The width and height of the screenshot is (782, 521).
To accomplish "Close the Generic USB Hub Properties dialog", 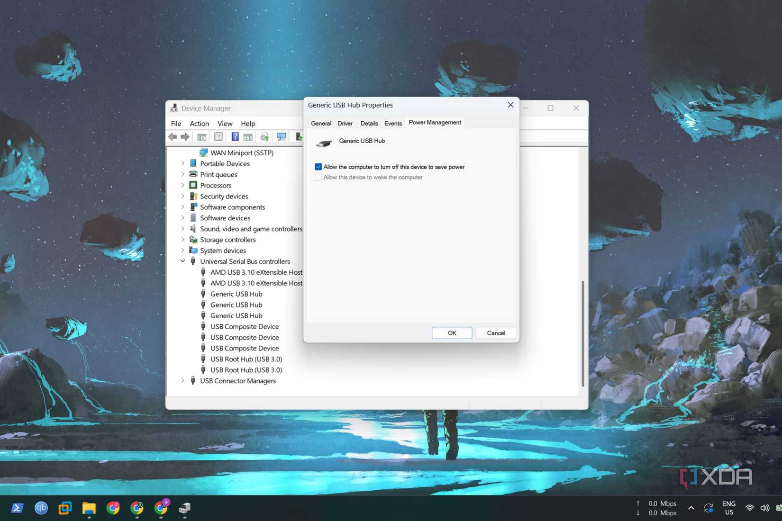I will point(510,105).
